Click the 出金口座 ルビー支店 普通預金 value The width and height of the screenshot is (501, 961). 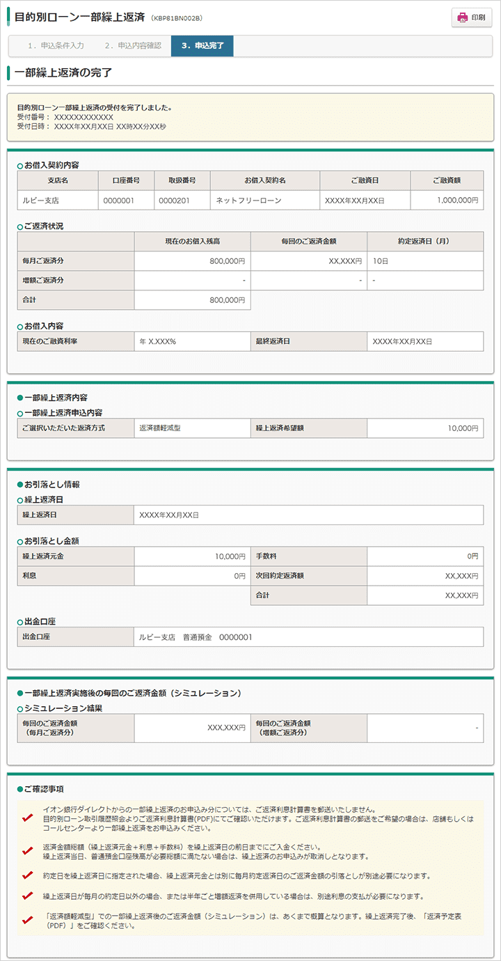pos(308,636)
